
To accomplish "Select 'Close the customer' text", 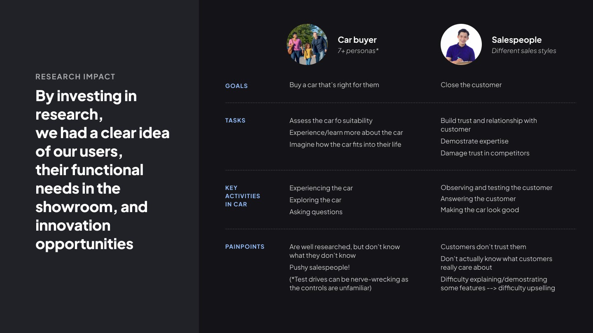I will [471, 85].
